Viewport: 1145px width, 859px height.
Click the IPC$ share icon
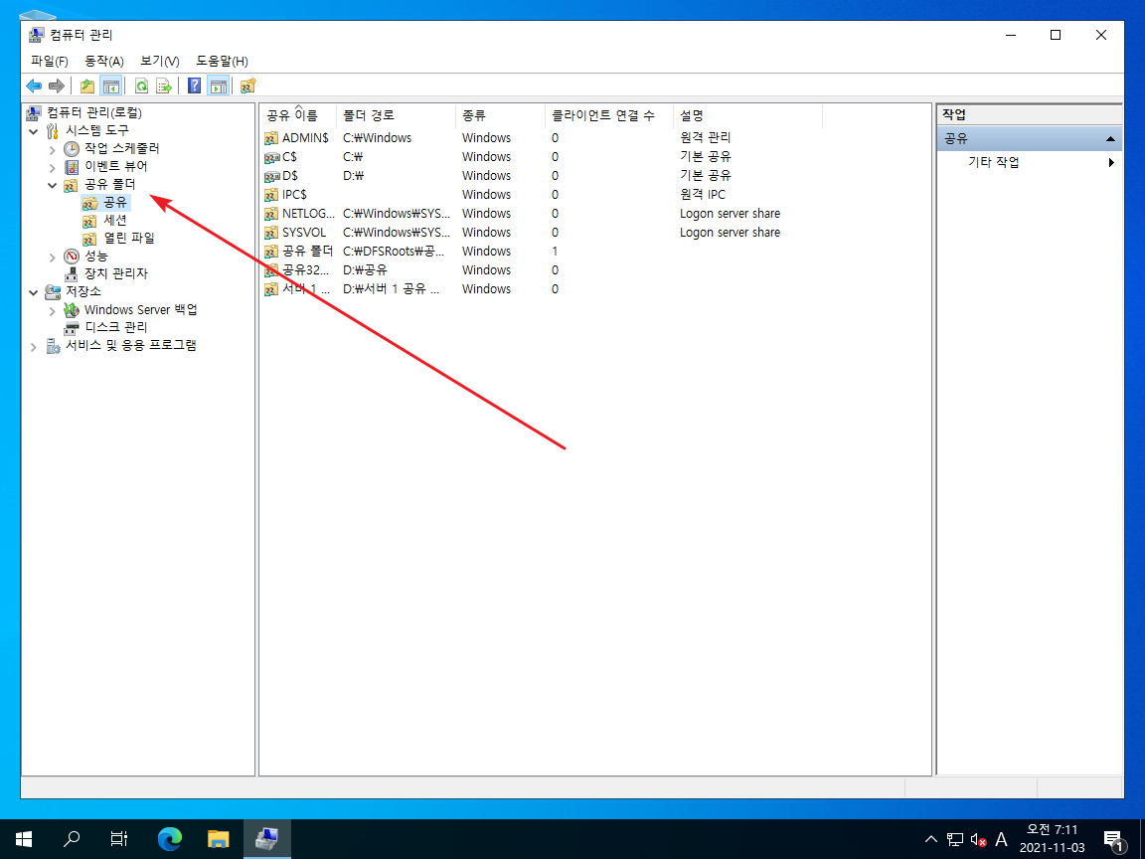[271, 195]
